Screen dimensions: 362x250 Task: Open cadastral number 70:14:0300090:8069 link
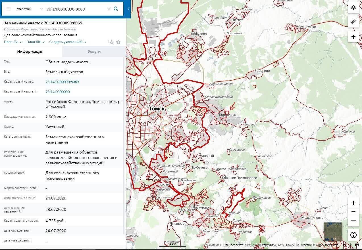click(x=62, y=82)
